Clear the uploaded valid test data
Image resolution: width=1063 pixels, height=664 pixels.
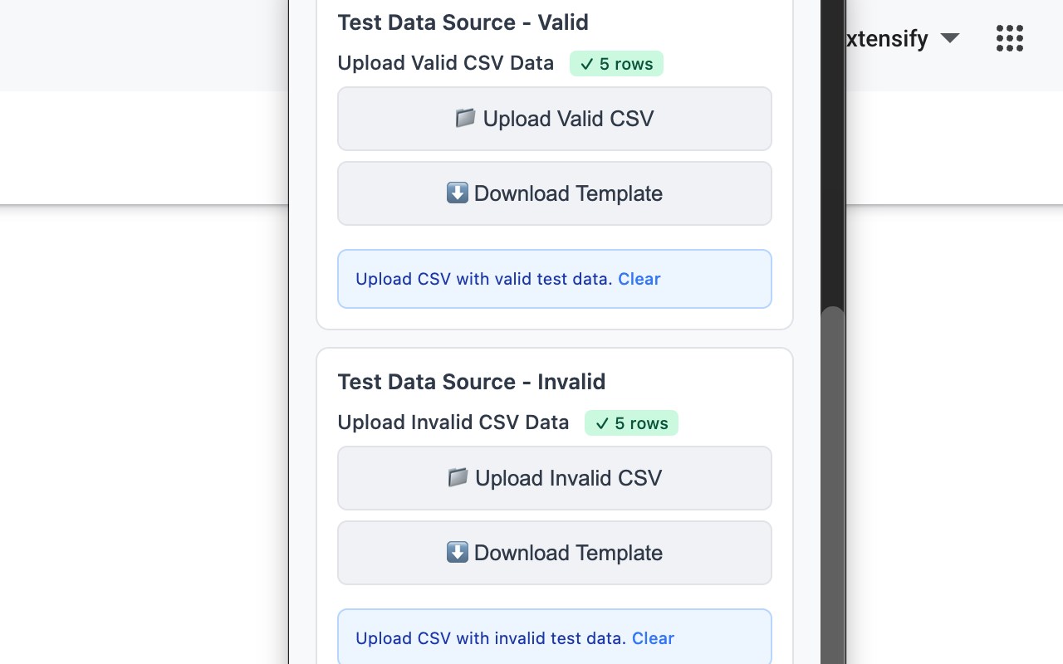click(x=639, y=279)
